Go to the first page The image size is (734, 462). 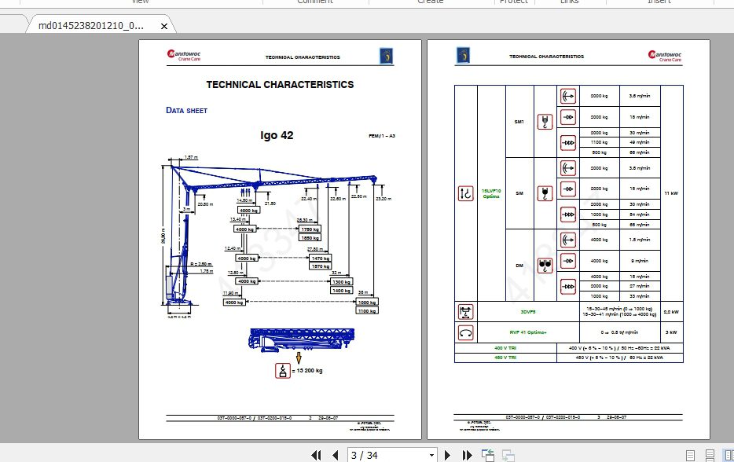(317, 455)
